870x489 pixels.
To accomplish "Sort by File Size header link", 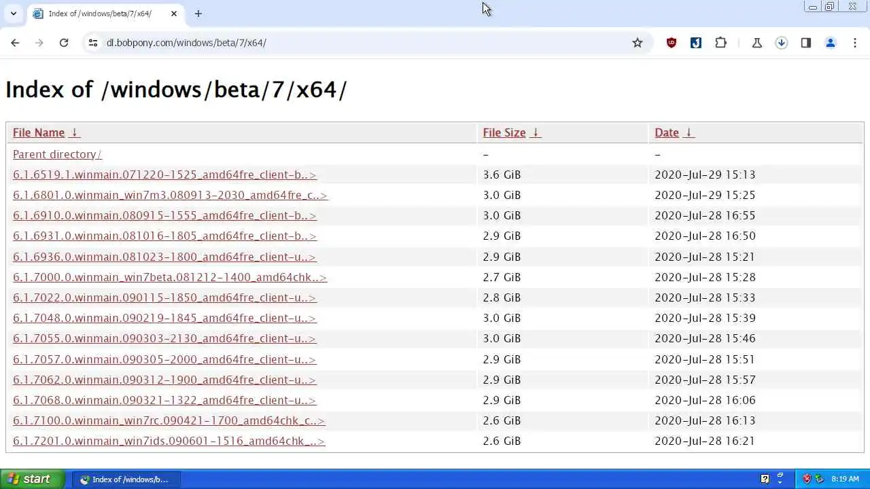I will point(504,132).
